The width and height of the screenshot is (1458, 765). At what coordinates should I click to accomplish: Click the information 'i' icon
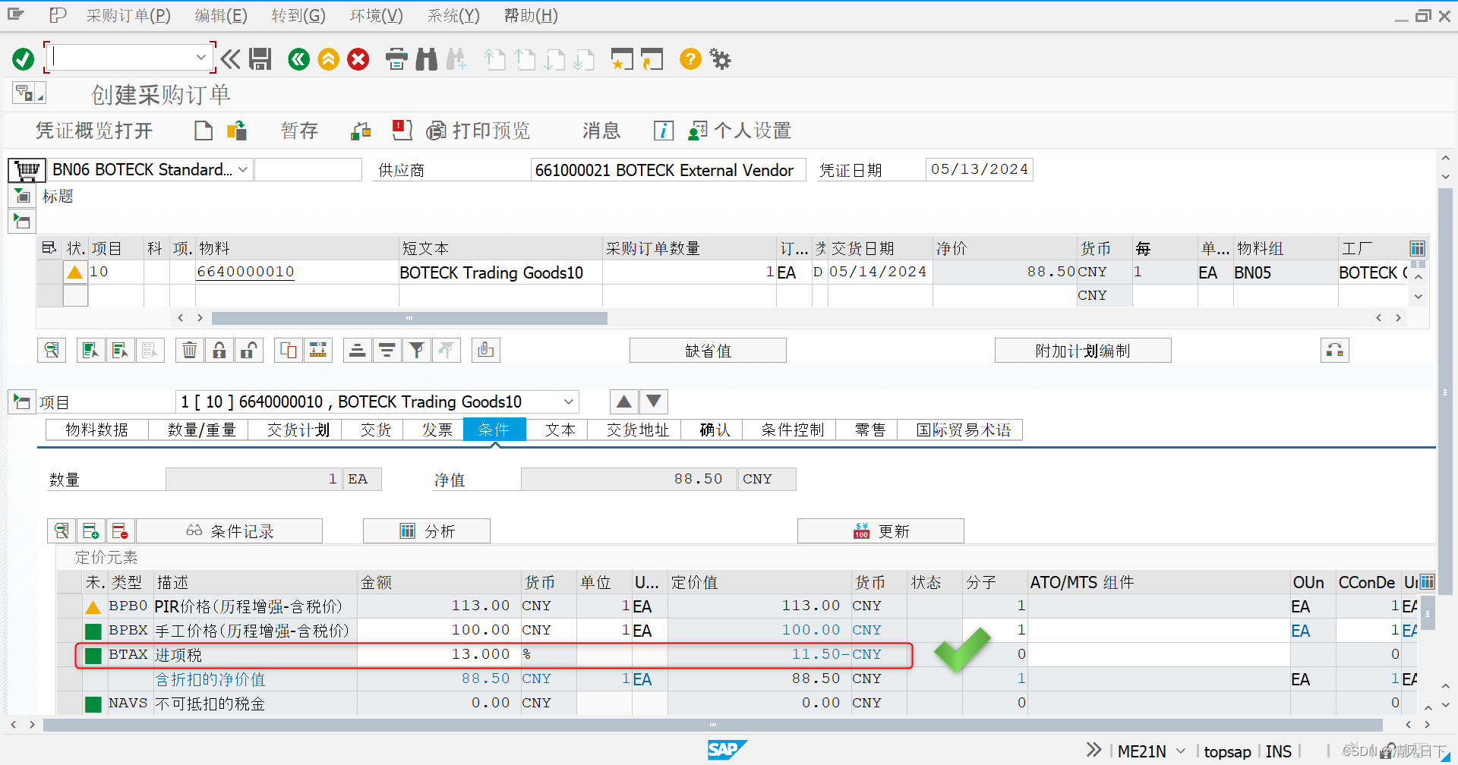pos(664,131)
